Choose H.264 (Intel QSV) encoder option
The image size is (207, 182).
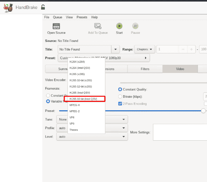(x=86, y=68)
